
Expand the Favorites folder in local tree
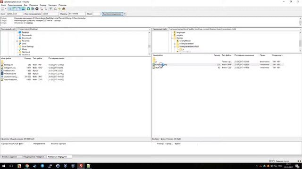tap(17, 41)
